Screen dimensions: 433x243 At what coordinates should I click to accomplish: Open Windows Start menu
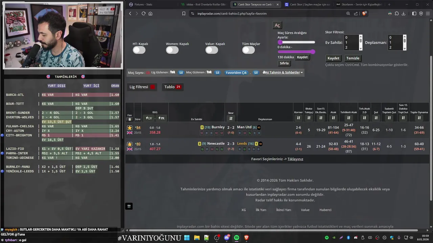[187, 238]
